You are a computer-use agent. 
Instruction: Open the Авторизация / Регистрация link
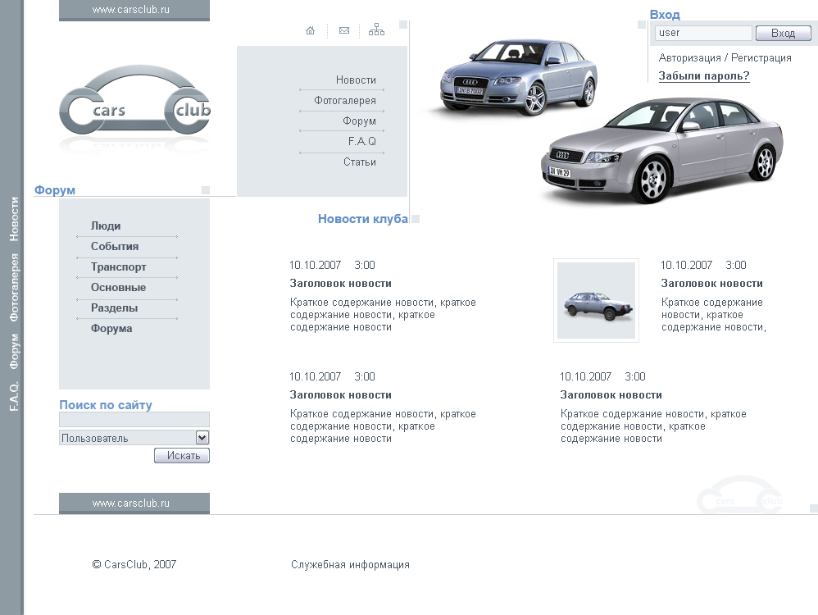(725, 58)
